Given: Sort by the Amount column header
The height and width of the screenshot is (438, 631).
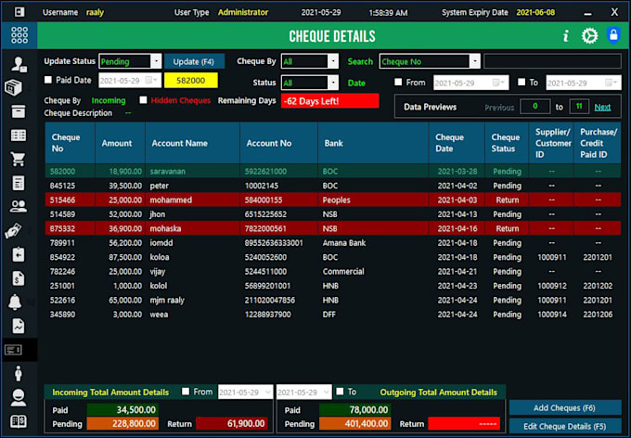Looking at the screenshot, I should (120, 143).
